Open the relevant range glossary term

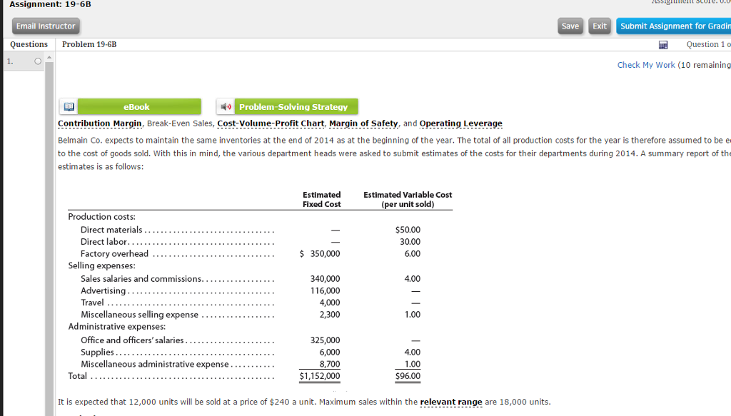[x=450, y=402]
